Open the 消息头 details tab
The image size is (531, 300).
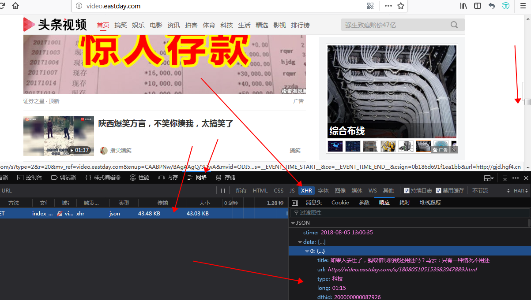point(314,203)
